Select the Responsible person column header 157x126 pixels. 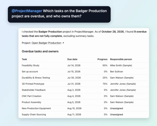click(121, 59)
